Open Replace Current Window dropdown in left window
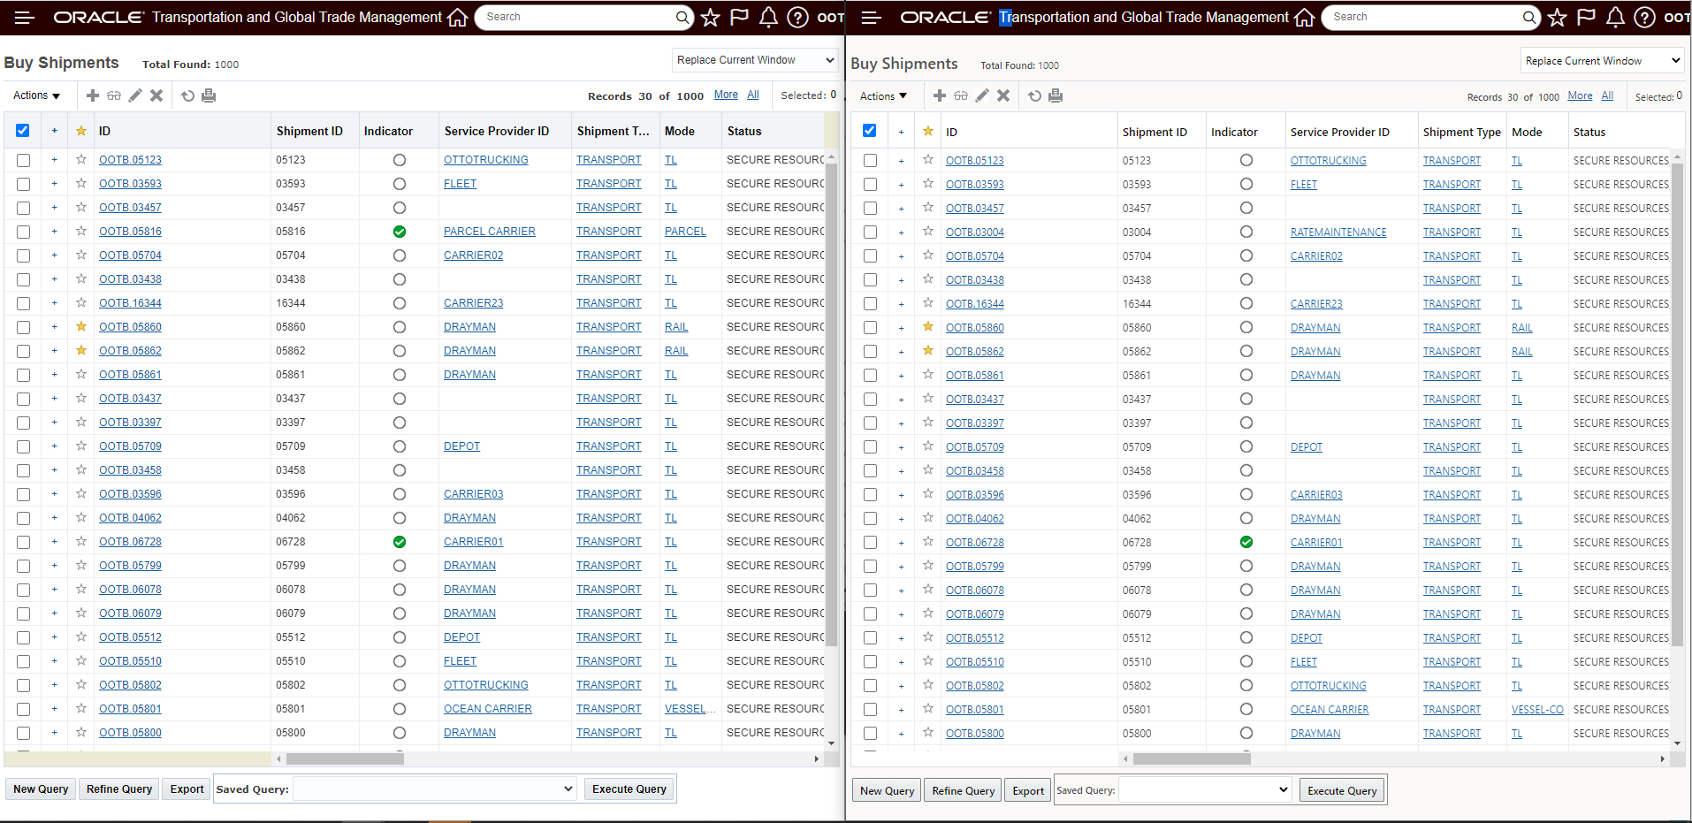 [x=755, y=60]
